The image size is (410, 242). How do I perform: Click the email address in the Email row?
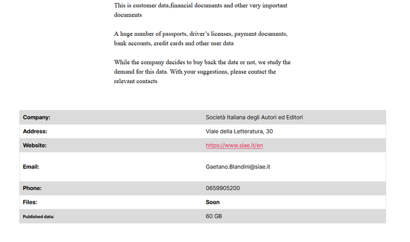pyautogui.click(x=238, y=167)
